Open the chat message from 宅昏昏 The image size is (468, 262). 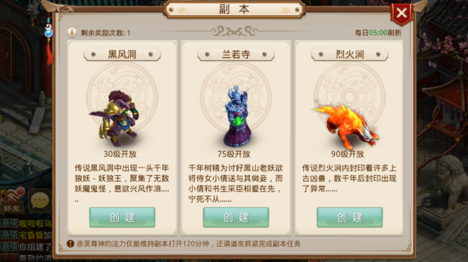pyautogui.click(x=26, y=235)
